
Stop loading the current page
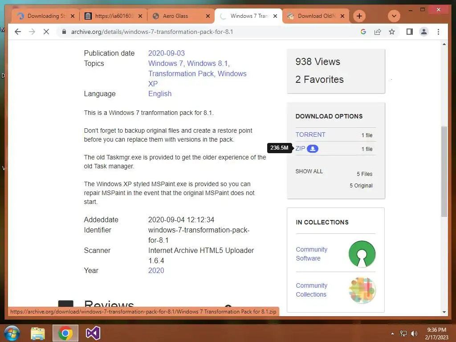(46, 32)
